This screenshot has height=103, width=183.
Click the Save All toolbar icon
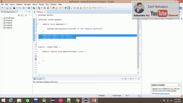coord(10,8)
